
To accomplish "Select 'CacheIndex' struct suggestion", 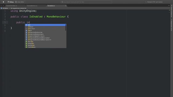I will 45,47.
